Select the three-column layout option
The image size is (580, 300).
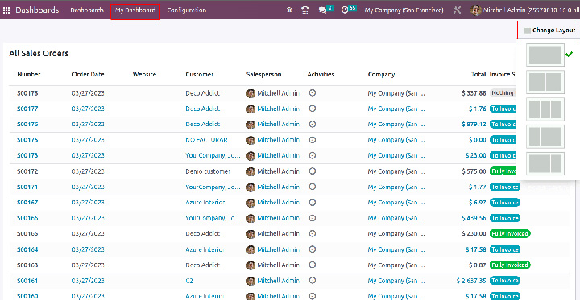coord(545,109)
